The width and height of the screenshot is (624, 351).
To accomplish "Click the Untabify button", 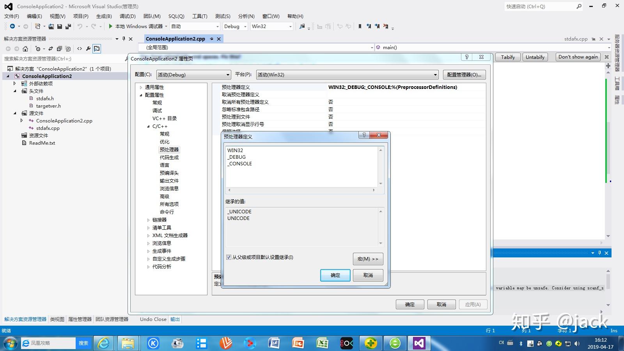I will click(535, 57).
